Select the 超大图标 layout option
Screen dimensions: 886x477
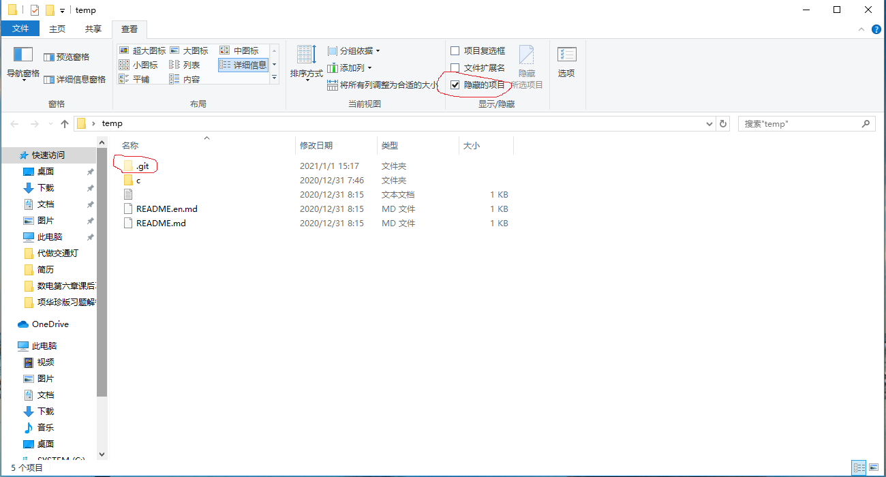[142, 50]
